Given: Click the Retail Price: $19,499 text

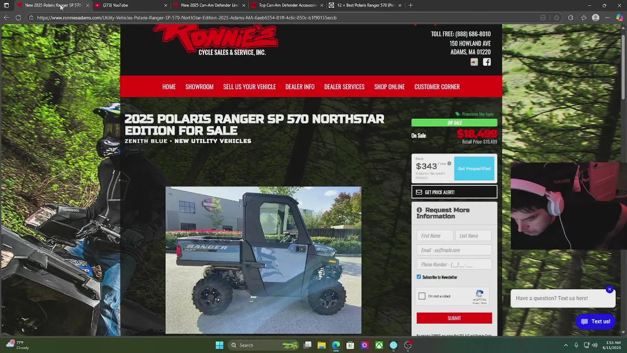Looking at the screenshot, I should [x=480, y=142].
